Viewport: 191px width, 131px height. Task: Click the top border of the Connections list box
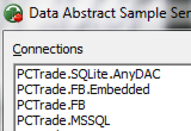pos(102,65)
